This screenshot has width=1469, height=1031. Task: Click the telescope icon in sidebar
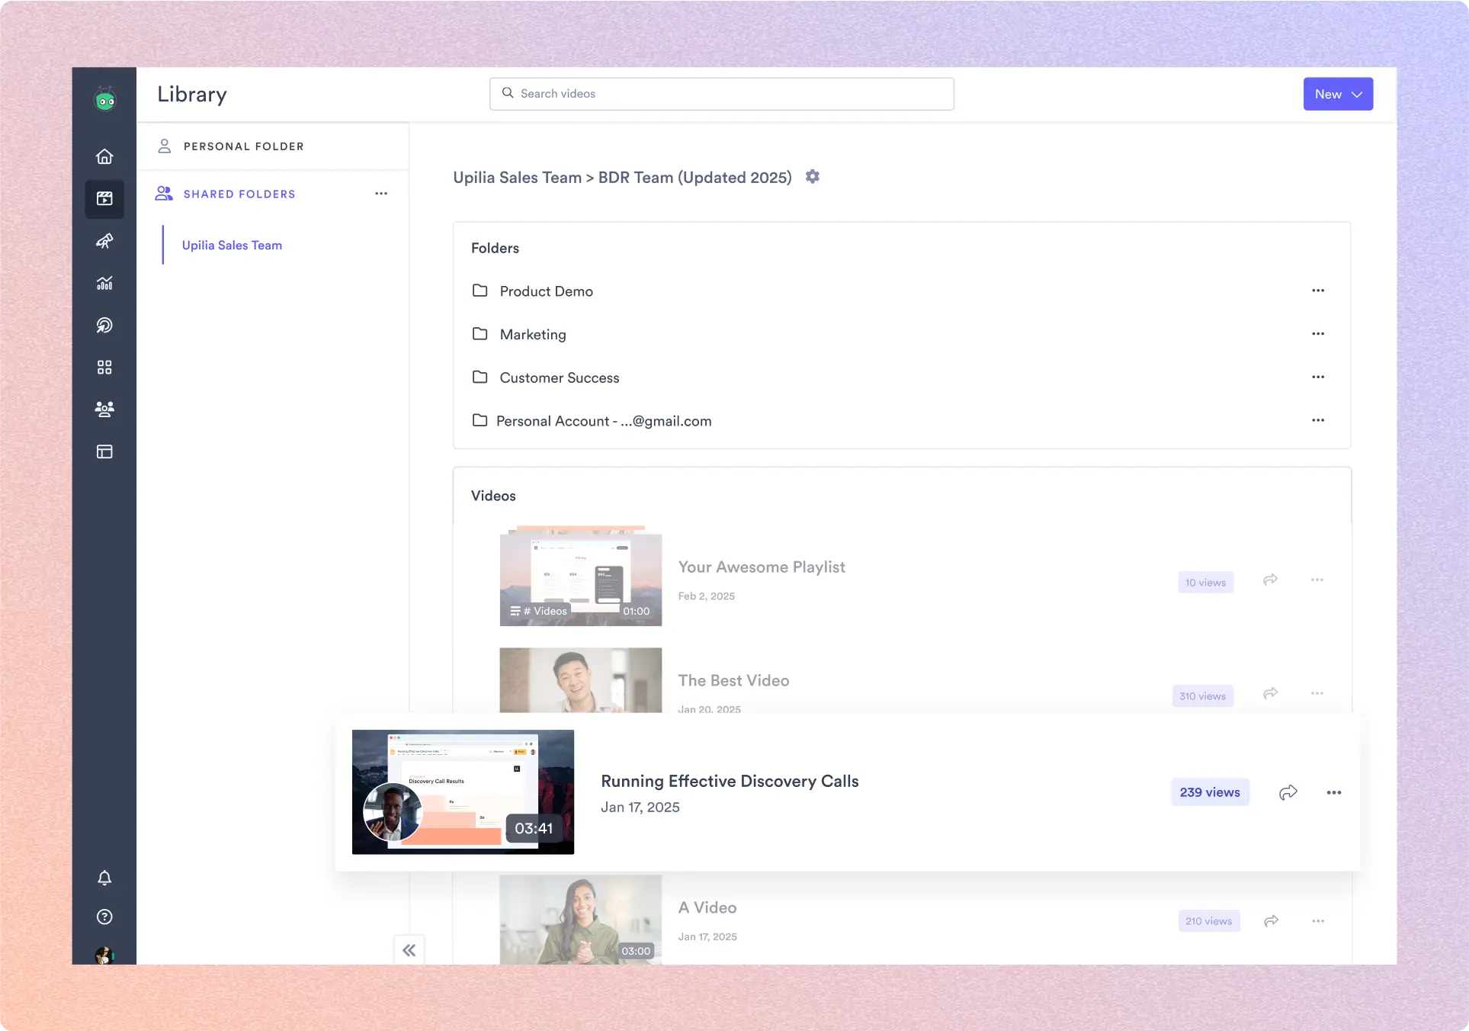pyautogui.click(x=104, y=241)
